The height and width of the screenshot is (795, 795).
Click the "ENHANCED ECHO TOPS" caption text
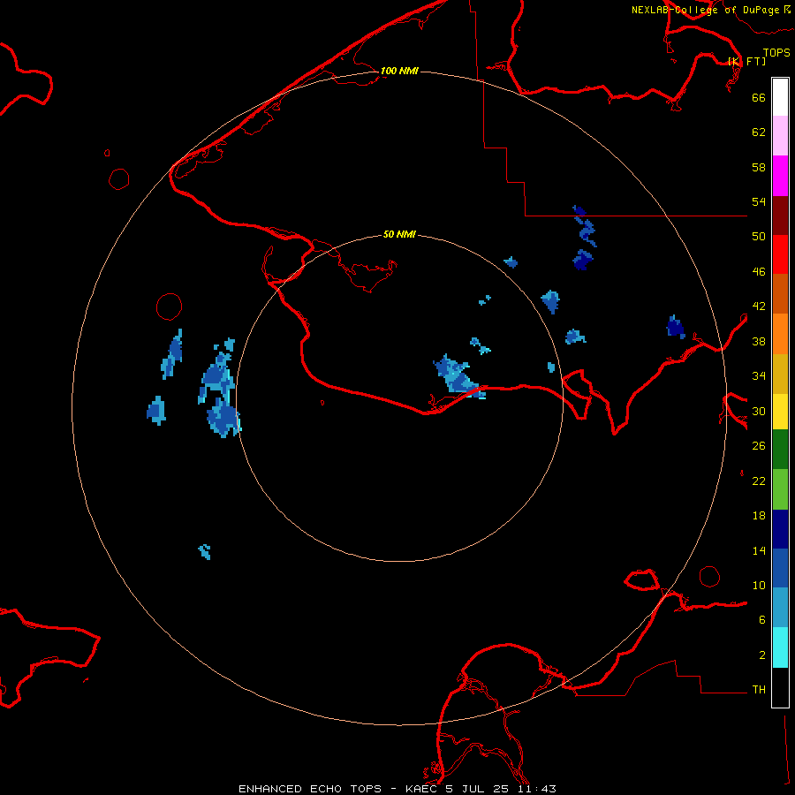[310, 789]
